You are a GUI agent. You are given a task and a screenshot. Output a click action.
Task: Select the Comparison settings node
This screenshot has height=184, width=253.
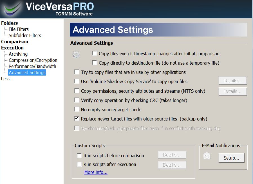point(15,42)
